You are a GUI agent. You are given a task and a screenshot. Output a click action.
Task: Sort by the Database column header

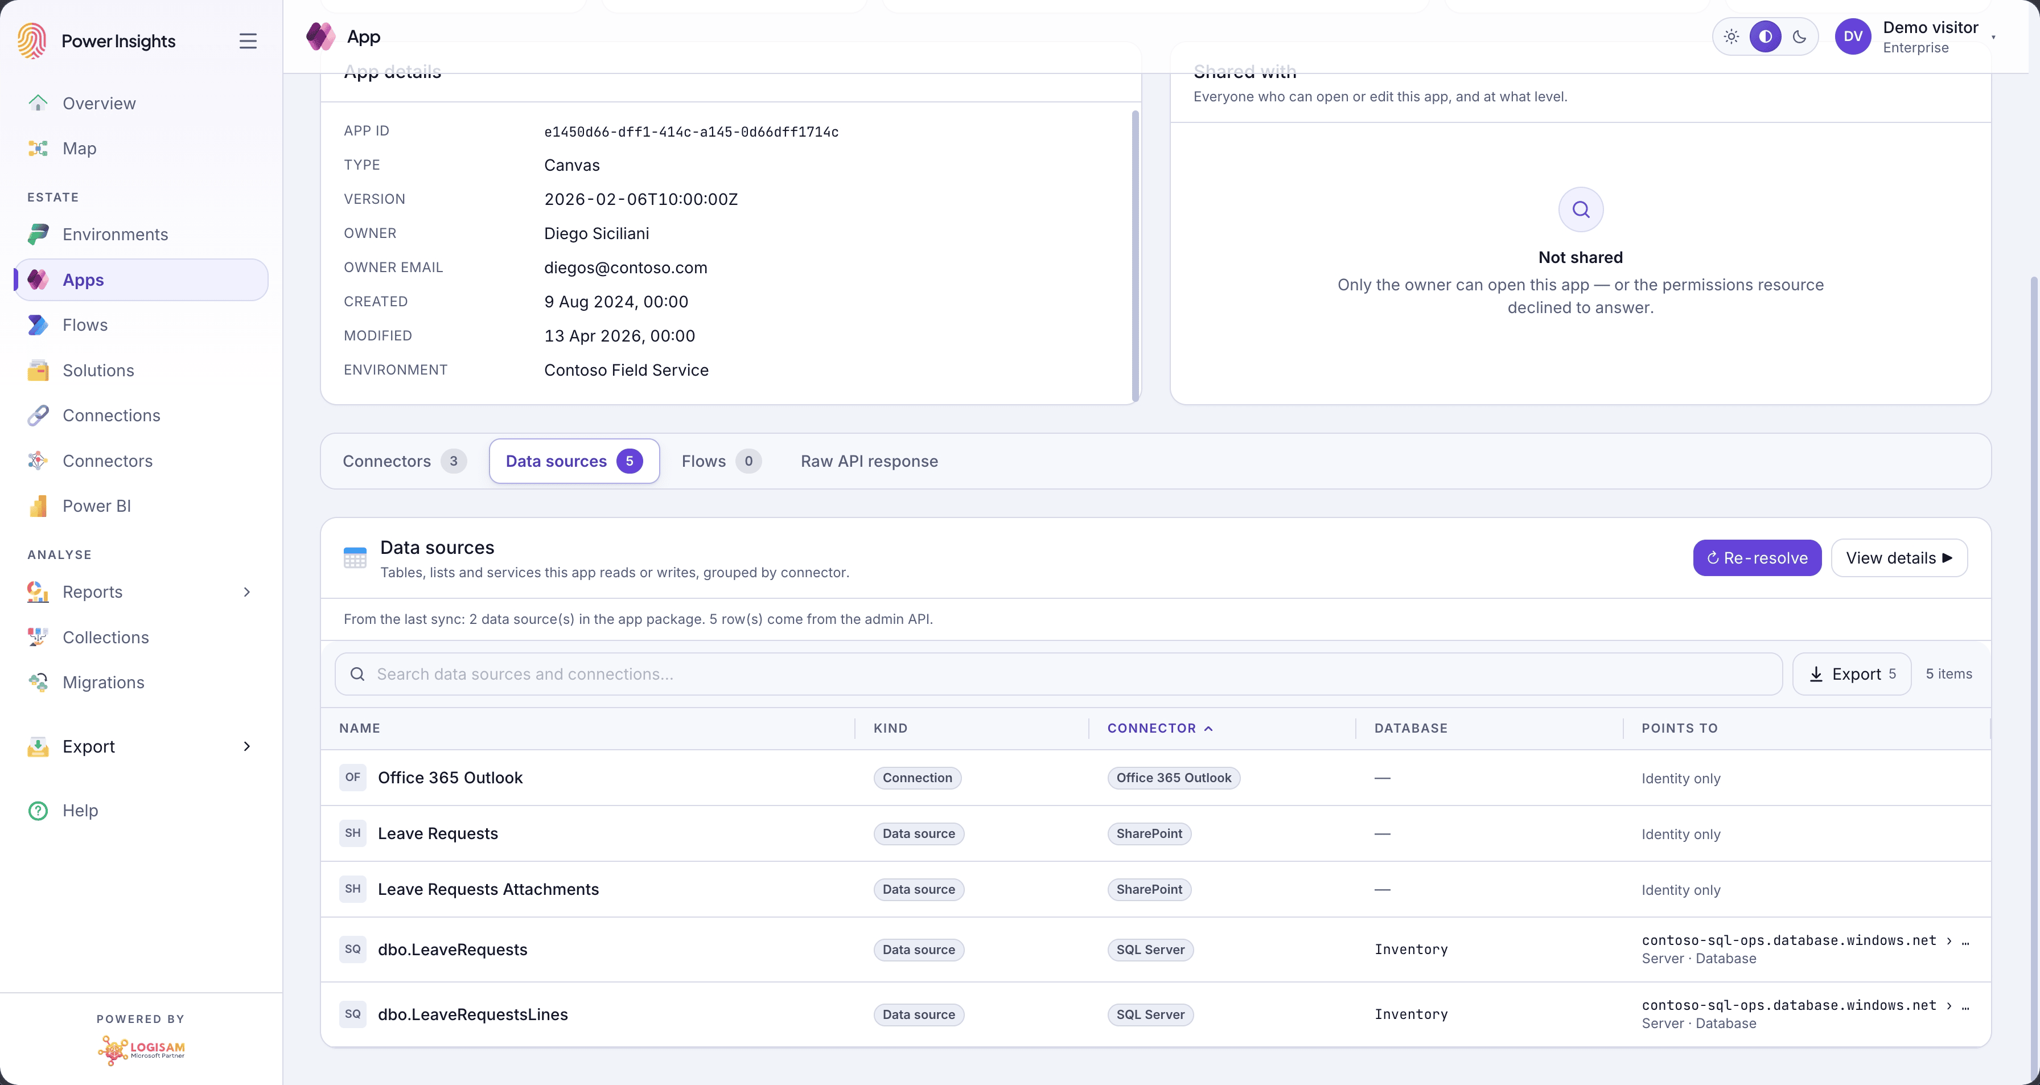click(x=1410, y=728)
